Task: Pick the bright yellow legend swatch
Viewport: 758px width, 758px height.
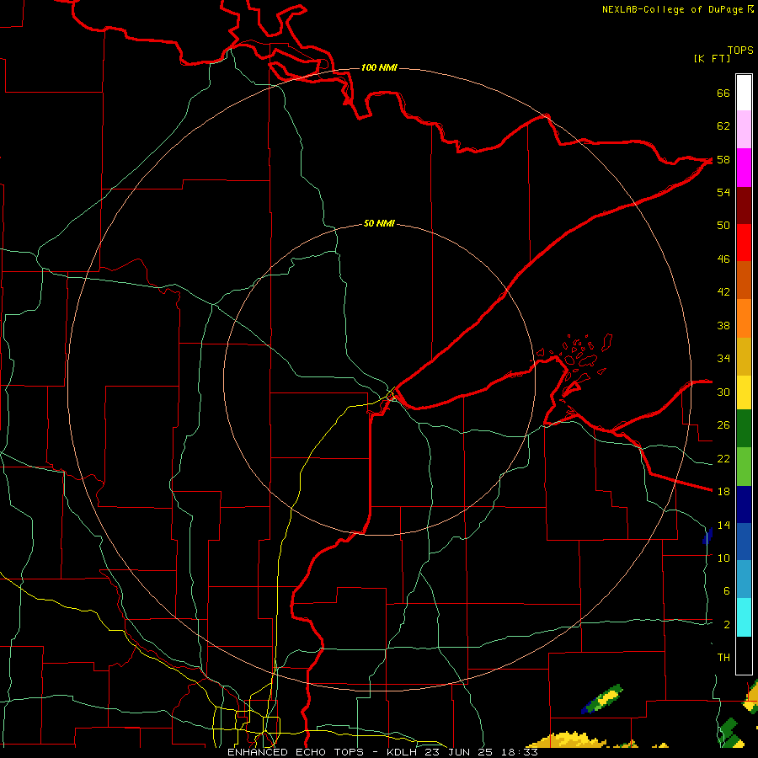Action: (x=744, y=392)
